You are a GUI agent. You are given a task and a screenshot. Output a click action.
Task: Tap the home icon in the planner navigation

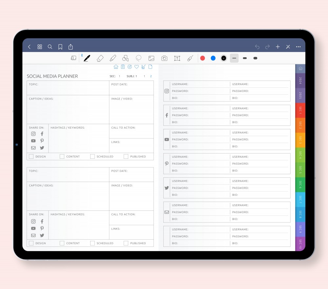click(x=116, y=67)
